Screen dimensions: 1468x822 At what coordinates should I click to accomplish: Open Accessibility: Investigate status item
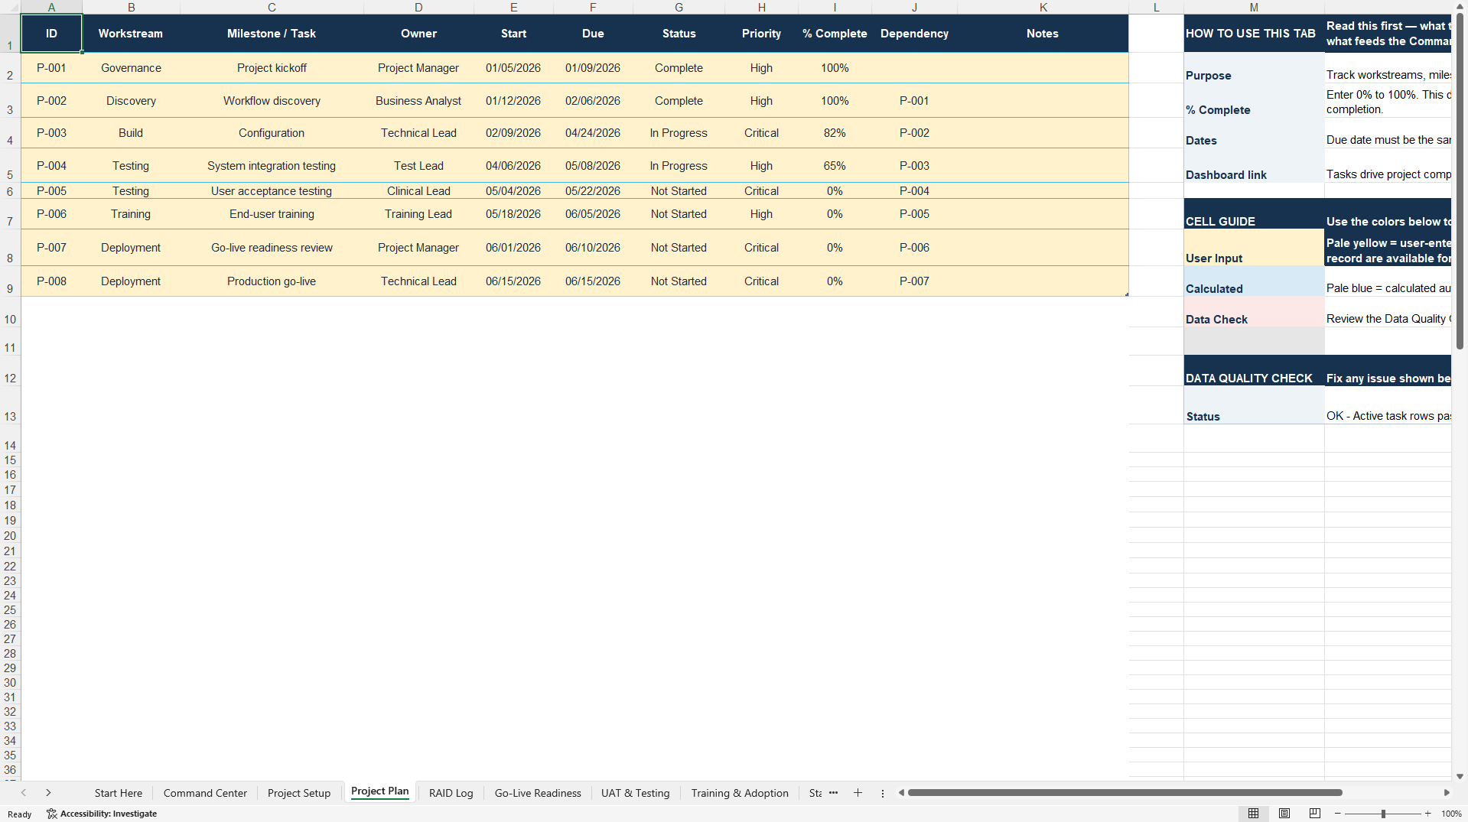[102, 814]
